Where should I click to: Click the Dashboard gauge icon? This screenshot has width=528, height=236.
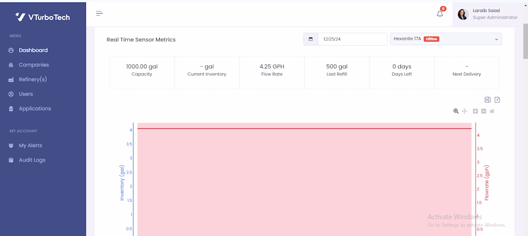tap(11, 50)
